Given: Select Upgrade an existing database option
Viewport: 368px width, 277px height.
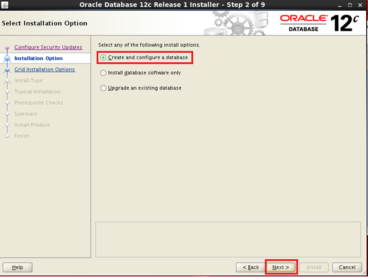Looking at the screenshot, I should click(141, 88).
